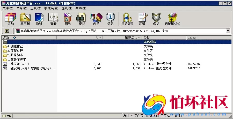
Task: Sort by the 大小 column header
Action: [80, 38]
